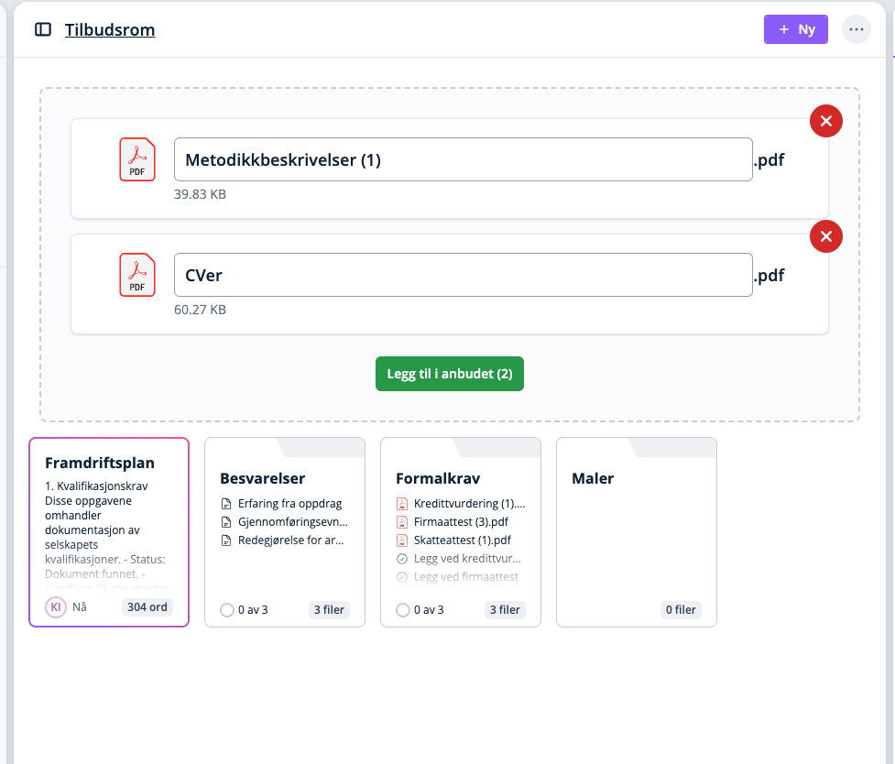Toggle the Formalkrav 0 av 3 progress circle
895x764 pixels.
point(403,610)
